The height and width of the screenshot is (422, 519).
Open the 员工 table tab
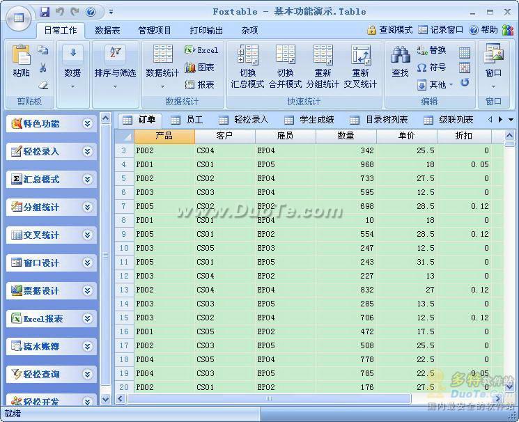(x=187, y=120)
